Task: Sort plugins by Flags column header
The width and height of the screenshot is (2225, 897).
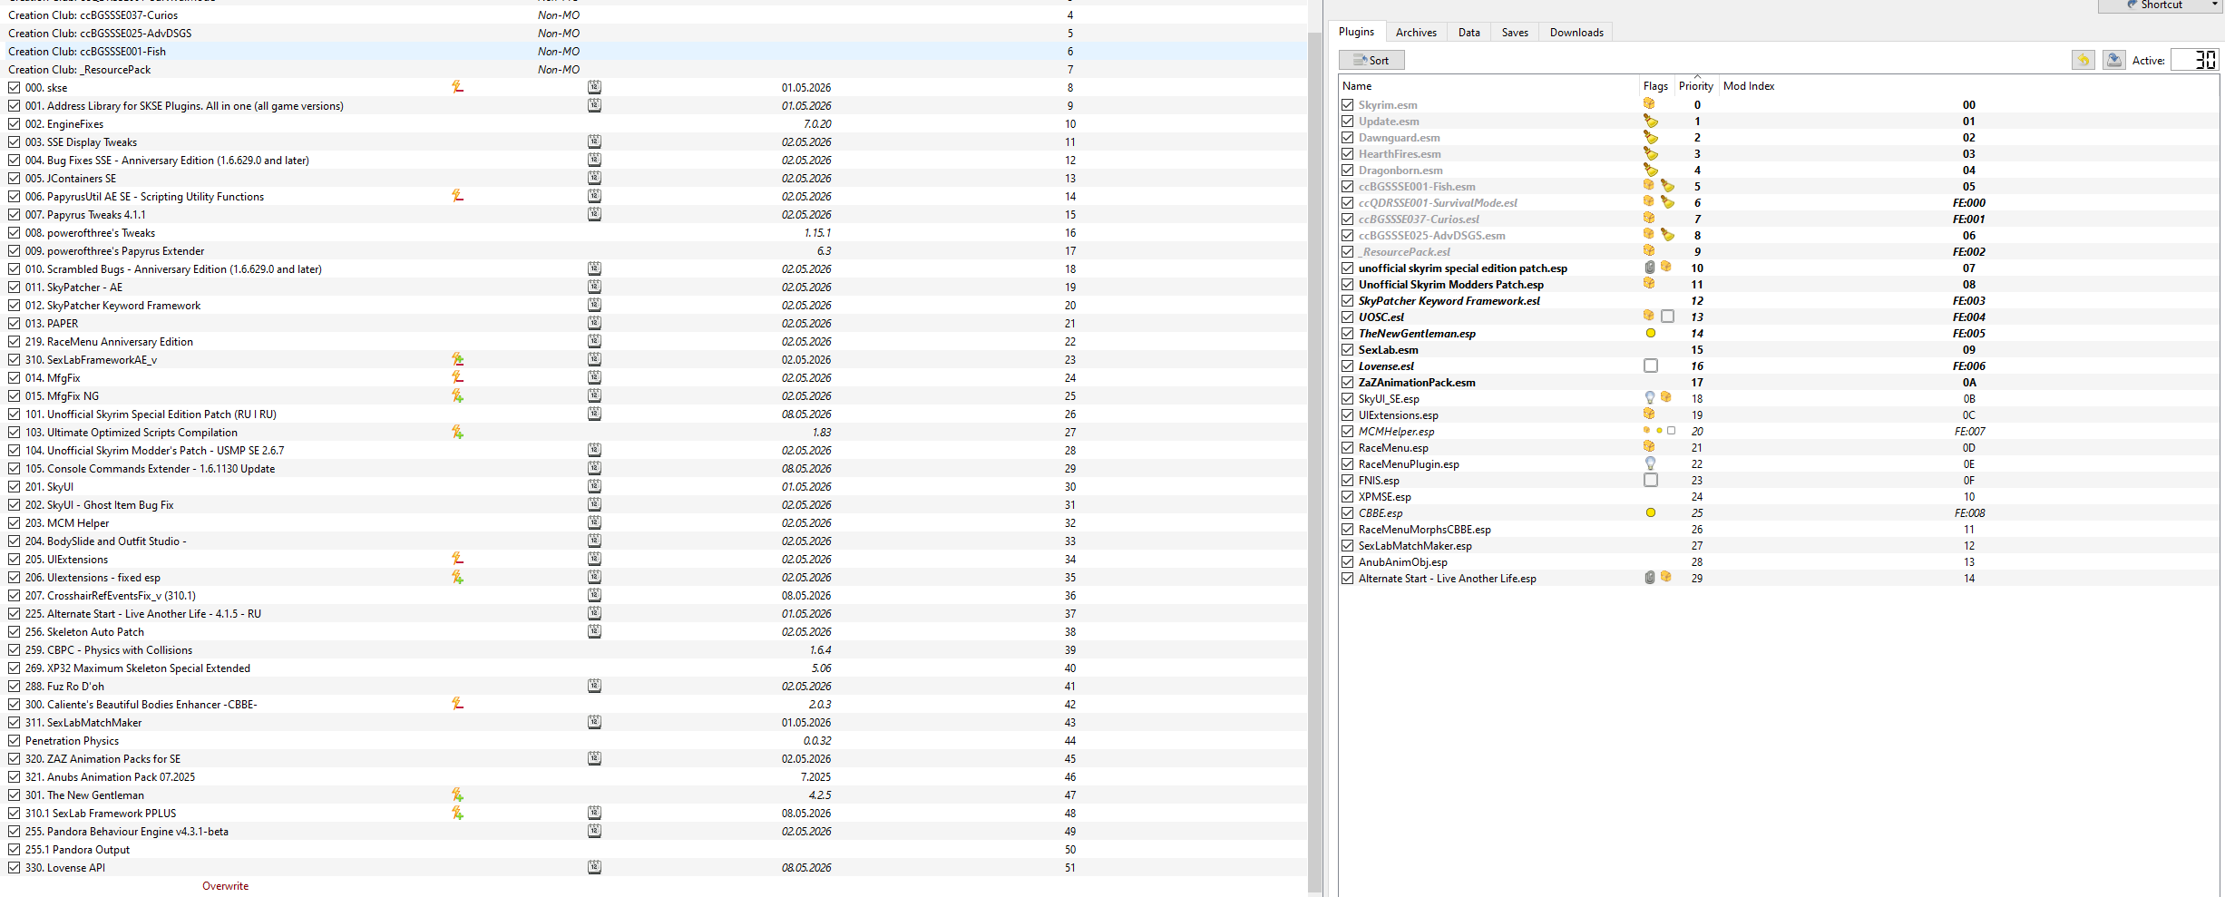Action: pyautogui.click(x=1655, y=86)
